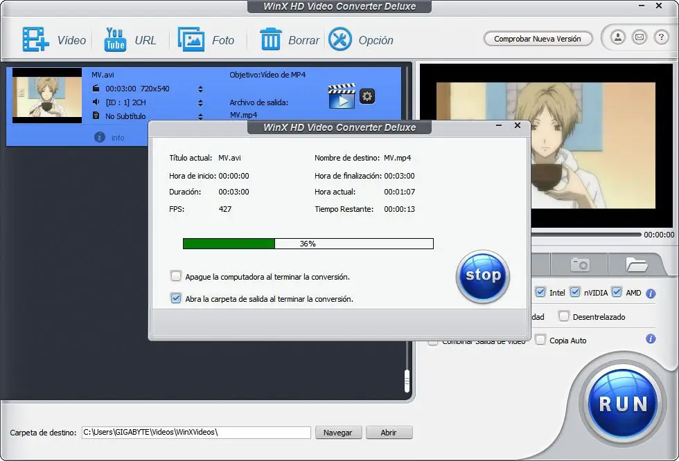Viewport: 679px width, 461px height.
Task: Click the user account icon
Action: point(618,37)
